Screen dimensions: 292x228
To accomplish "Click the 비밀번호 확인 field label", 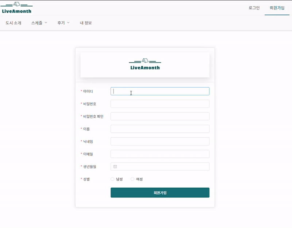I will pyautogui.click(x=93, y=116).
